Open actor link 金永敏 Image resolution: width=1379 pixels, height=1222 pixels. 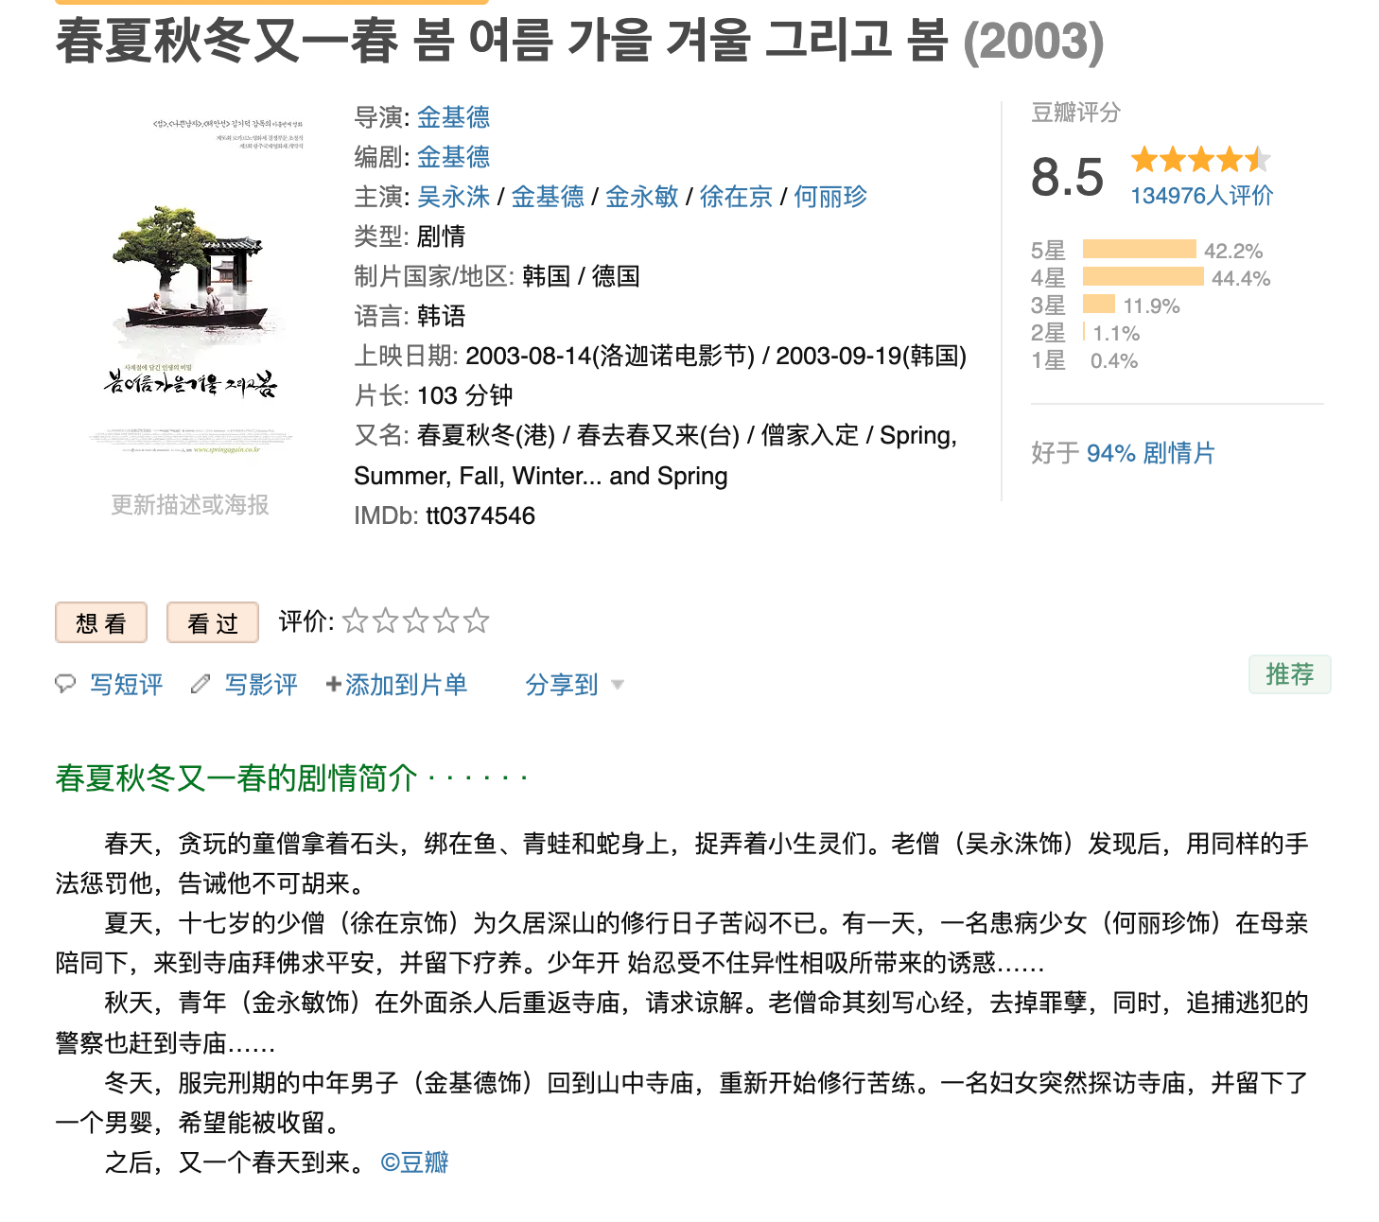tap(642, 197)
